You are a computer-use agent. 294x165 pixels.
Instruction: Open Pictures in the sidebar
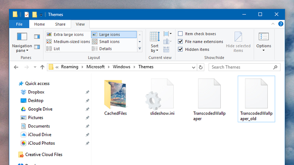pos(32,117)
